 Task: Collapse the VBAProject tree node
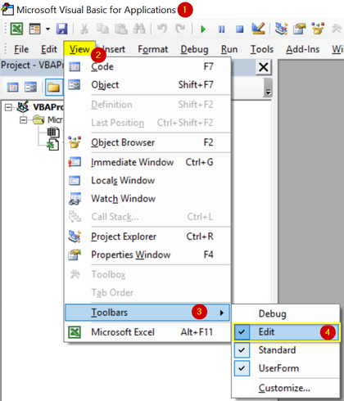pos(8,107)
